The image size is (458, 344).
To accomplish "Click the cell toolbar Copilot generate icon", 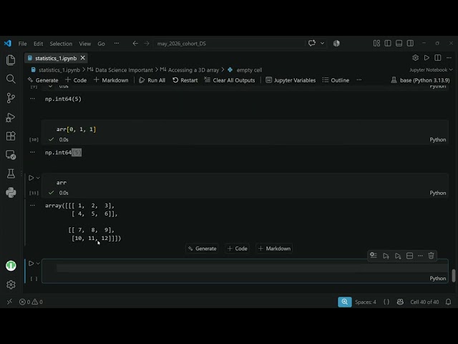I will [x=374, y=255].
